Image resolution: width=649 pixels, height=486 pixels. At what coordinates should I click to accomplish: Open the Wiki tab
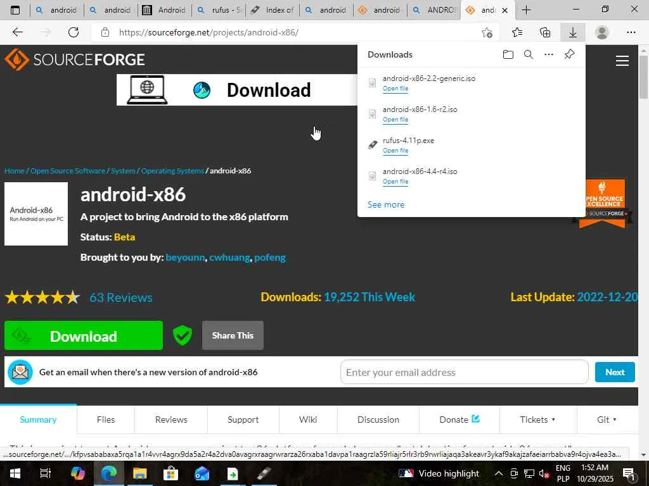[x=308, y=420]
